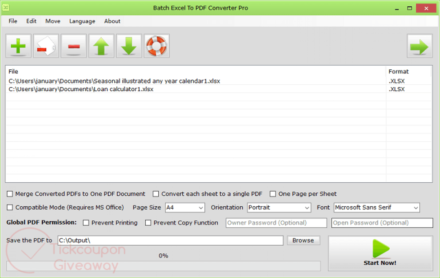The height and width of the screenshot is (278, 440).
Task: Enable Merge Converted PDFs to One PDF Document
Action: coord(10,194)
